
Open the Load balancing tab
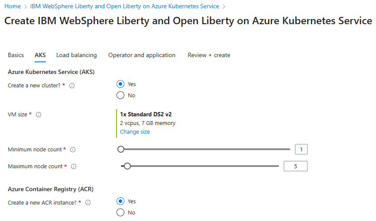77,55
